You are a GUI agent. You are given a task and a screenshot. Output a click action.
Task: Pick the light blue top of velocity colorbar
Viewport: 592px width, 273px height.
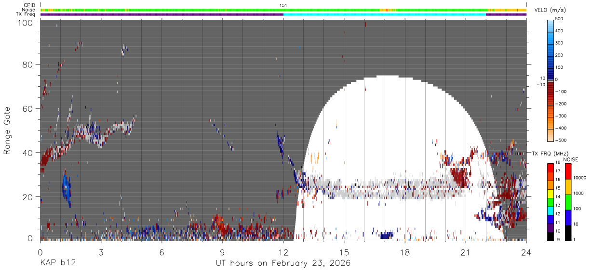(550, 26)
